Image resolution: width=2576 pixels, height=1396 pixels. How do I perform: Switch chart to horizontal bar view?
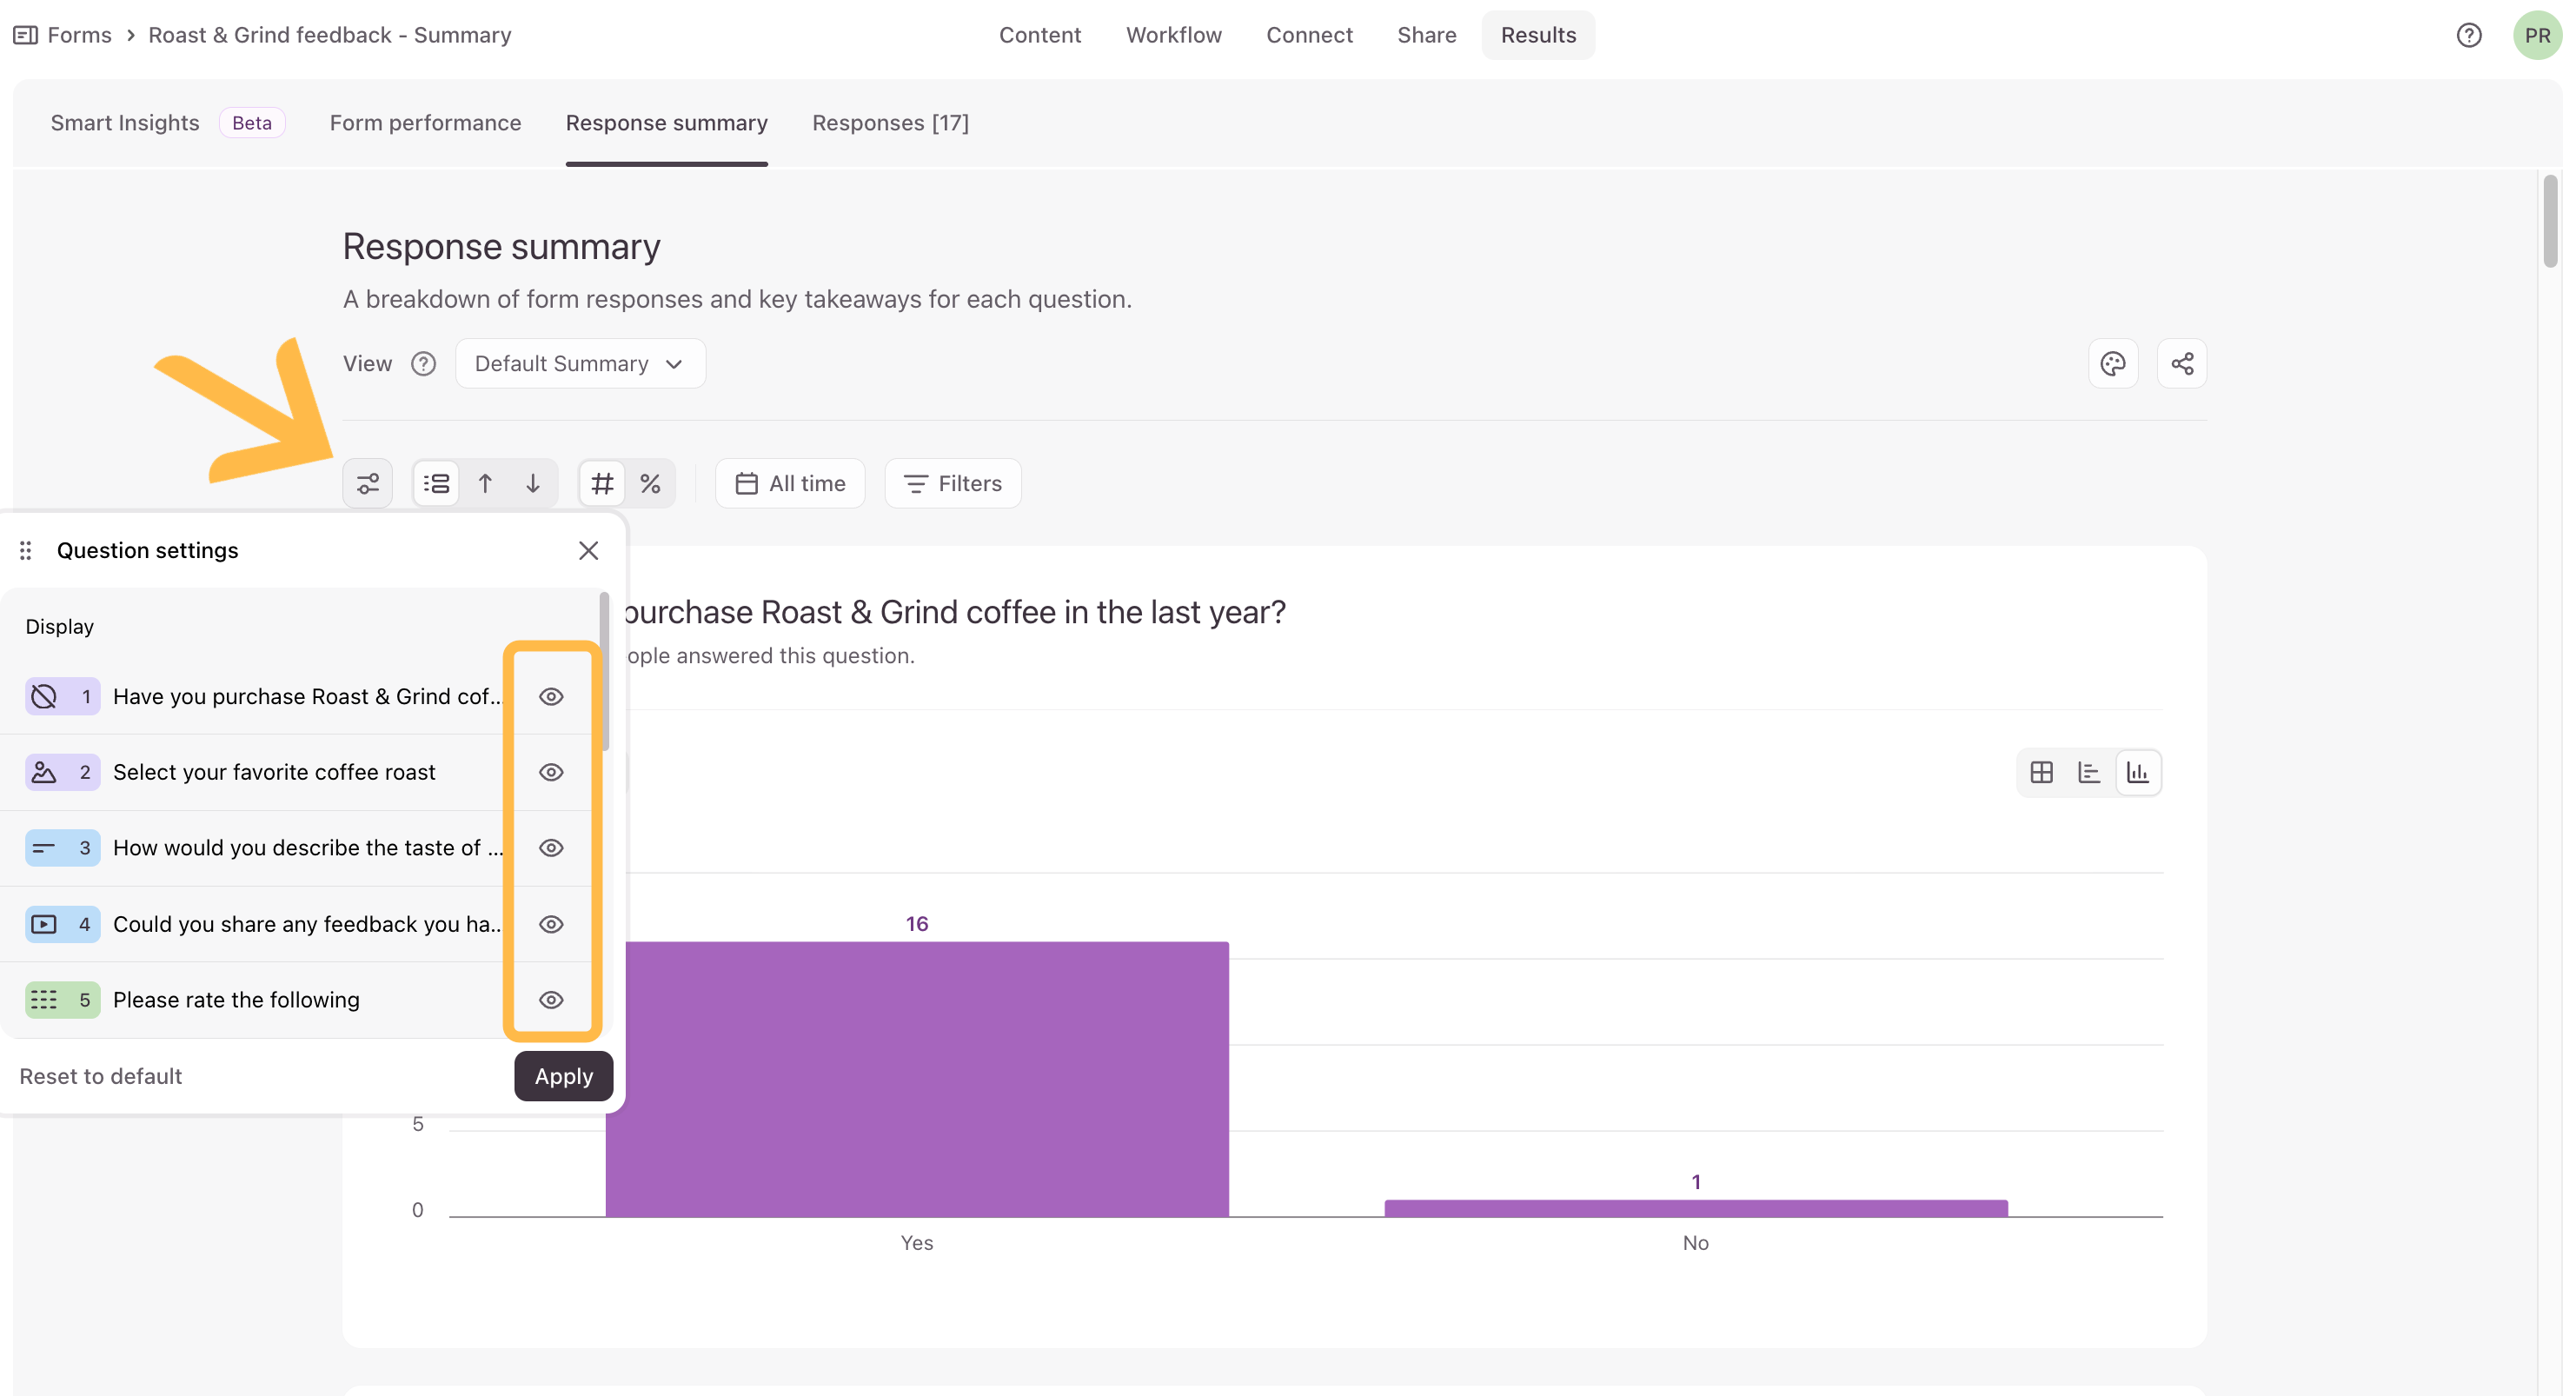coord(2089,772)
